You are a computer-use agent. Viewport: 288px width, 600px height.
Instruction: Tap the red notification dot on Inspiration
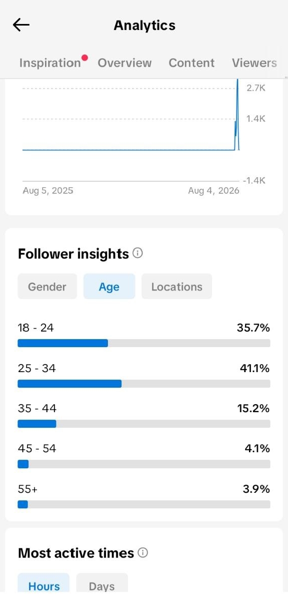tap(85, 58)
